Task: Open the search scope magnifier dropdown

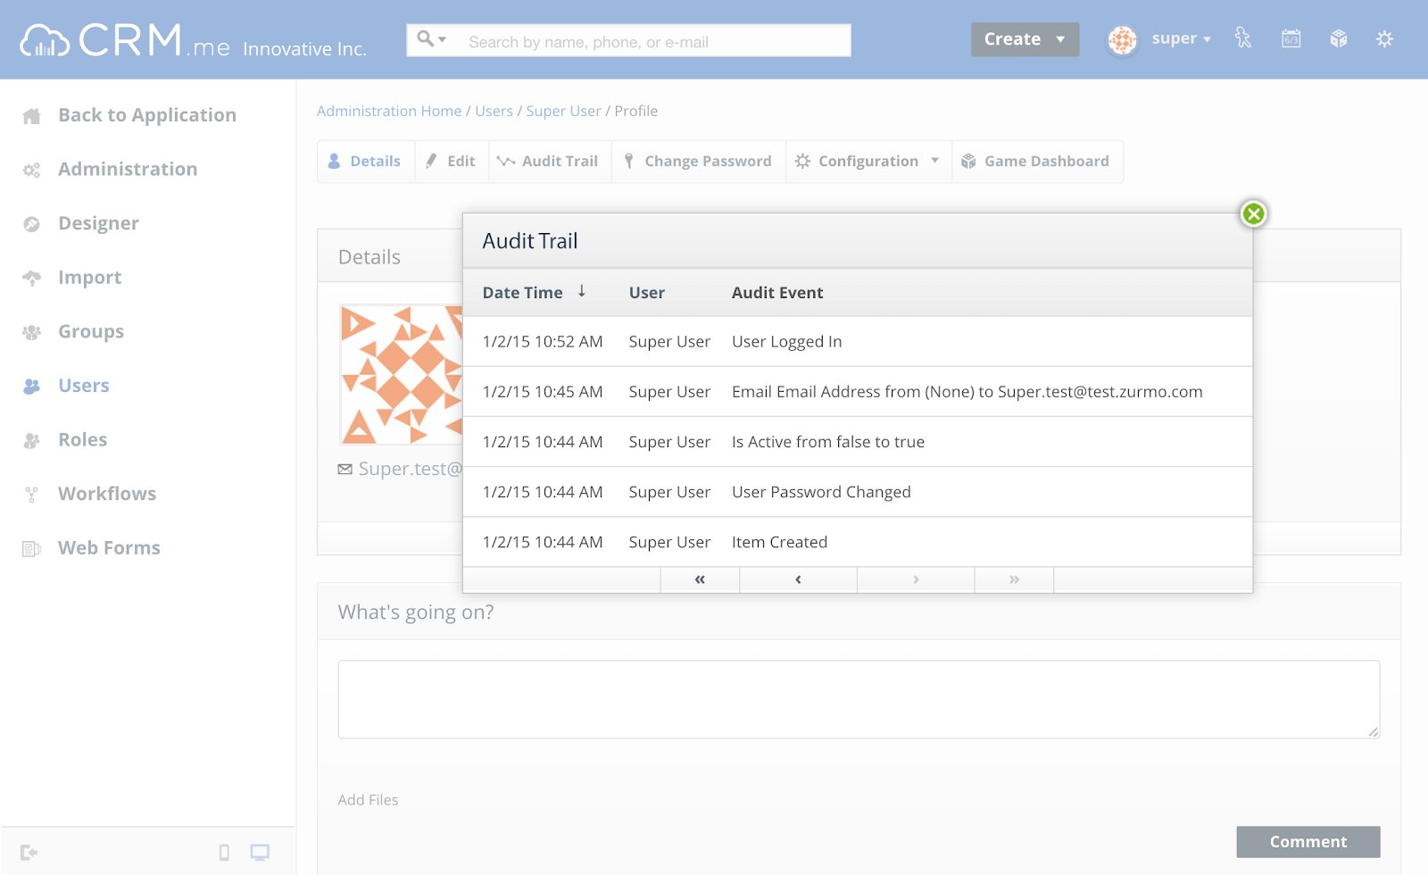Action: 432,39
